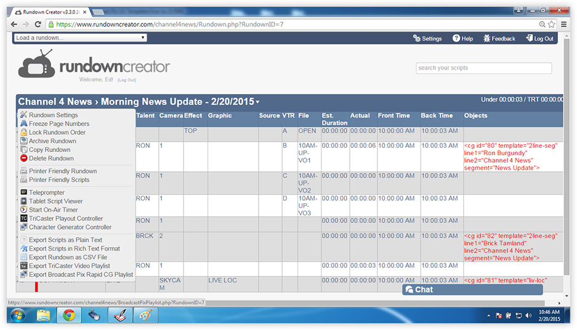577x330 pixels.
Task: Click the Chat speech bubble icon
Action: 410,289
